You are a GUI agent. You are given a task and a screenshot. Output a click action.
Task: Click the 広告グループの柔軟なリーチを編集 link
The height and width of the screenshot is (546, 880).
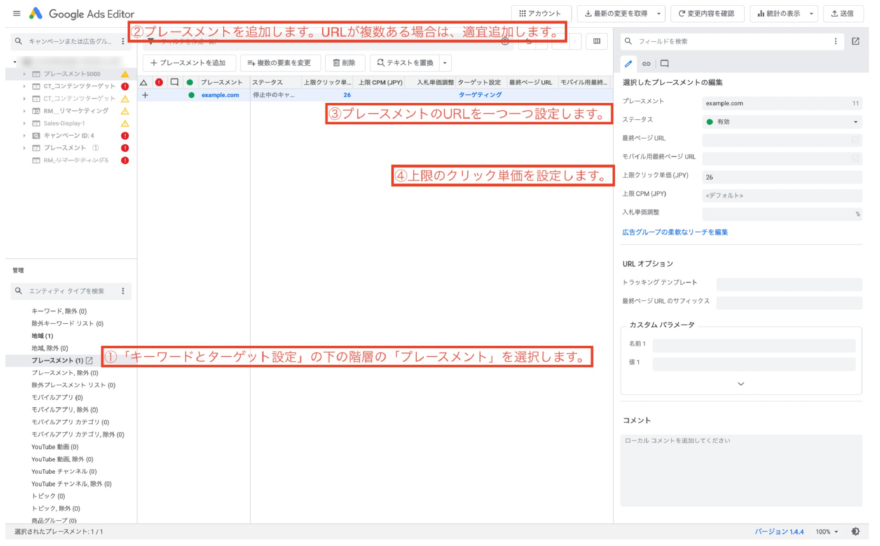675,232
